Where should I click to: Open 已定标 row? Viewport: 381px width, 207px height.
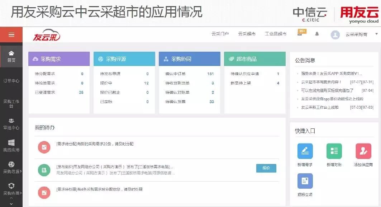tap(124, 102)
